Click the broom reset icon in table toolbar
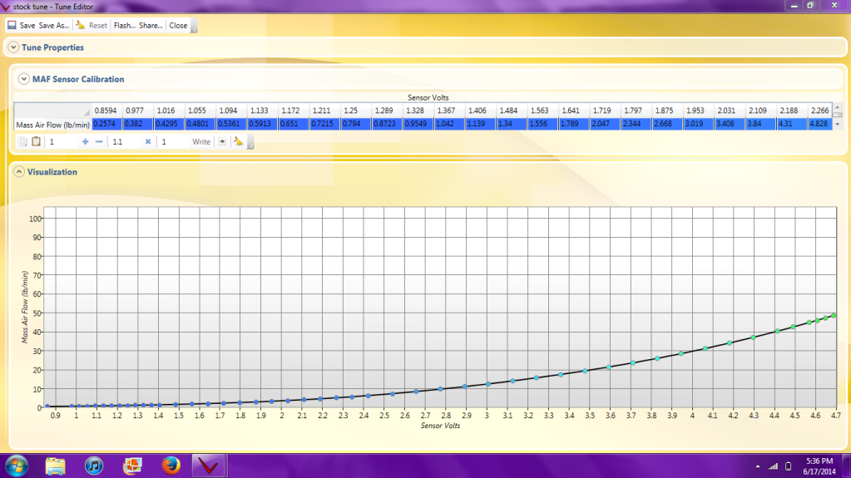Screen dimensions: 851x478 [238, 141]
